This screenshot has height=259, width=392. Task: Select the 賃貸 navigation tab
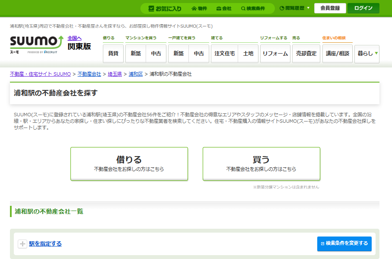tap(113, 54)
